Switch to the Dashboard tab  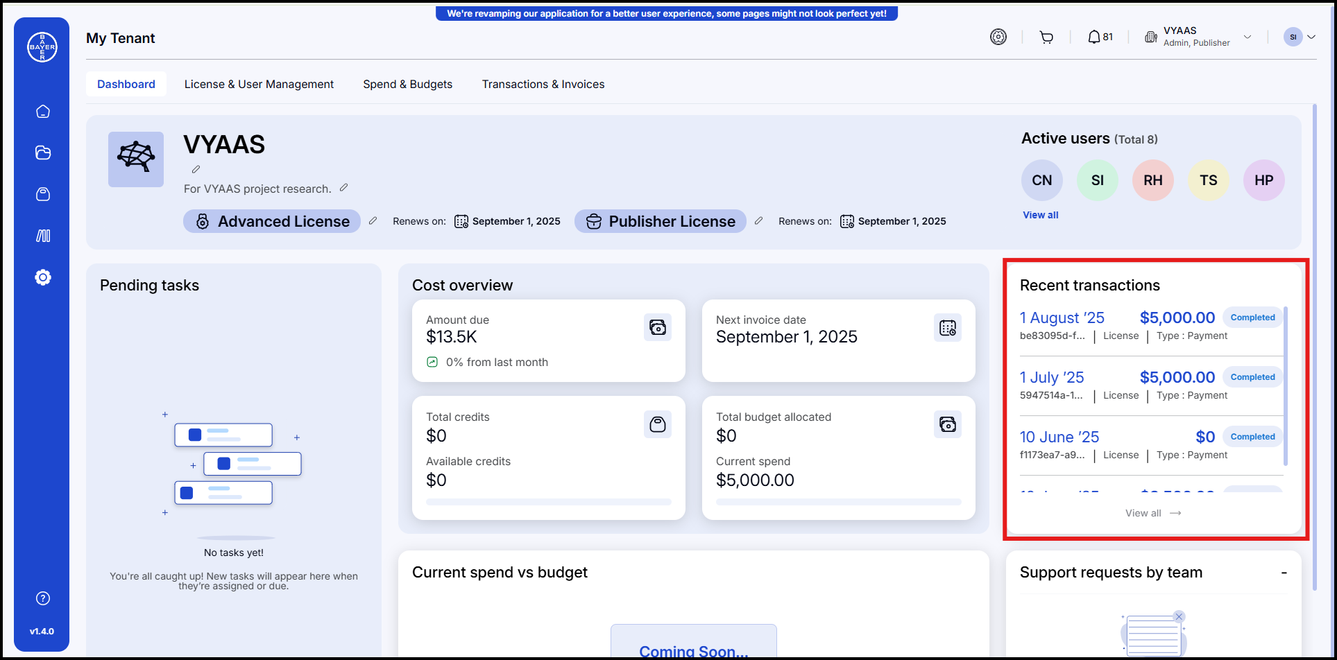click(x=126, y=84)
